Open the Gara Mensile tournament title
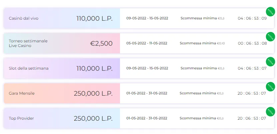 22,93
